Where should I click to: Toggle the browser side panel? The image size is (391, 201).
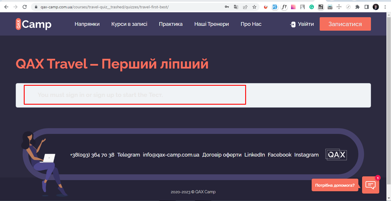tap(366, 7)
